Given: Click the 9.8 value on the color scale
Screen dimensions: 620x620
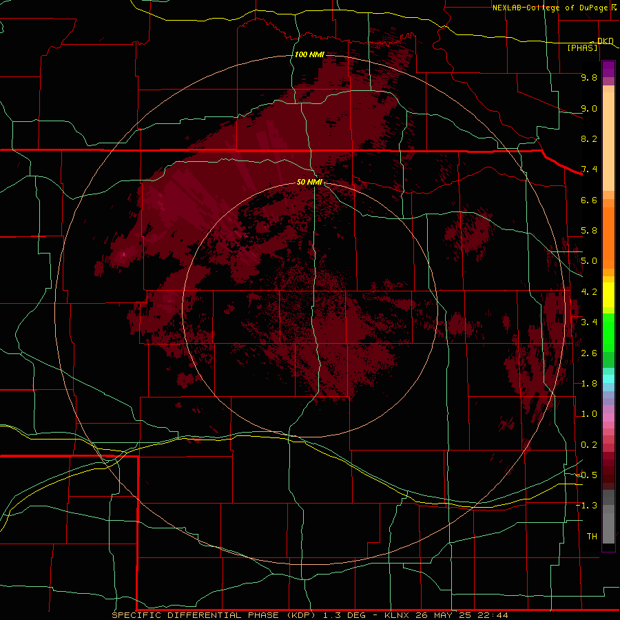Looking at the screenshot, I should [x=589, y=77].
